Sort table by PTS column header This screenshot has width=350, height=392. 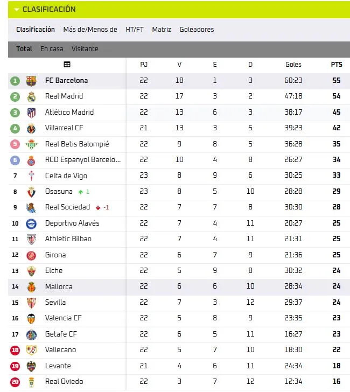tap(337, 65)
